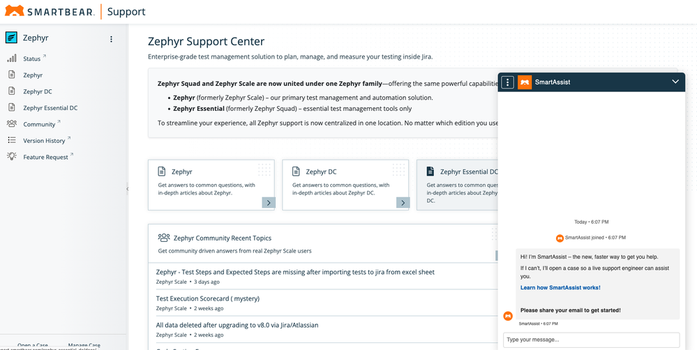Click the Zephyr product logo icon
Screen dimensions: 697x350
12,38
